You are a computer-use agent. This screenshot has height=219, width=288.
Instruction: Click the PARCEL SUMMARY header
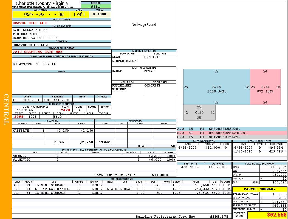tap(260, 189)
